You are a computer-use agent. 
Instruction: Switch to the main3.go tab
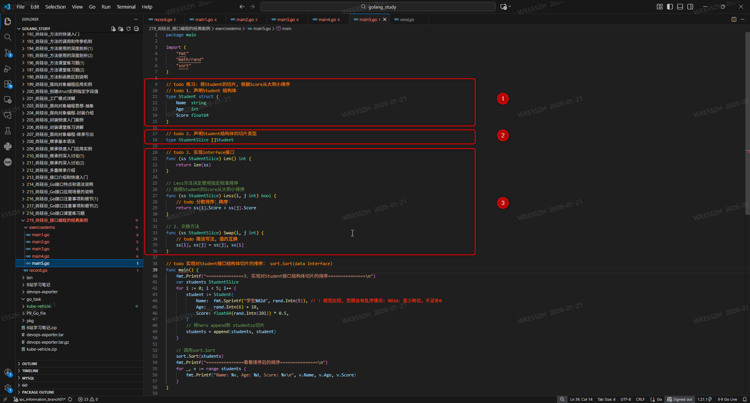[x=287, y=20]
